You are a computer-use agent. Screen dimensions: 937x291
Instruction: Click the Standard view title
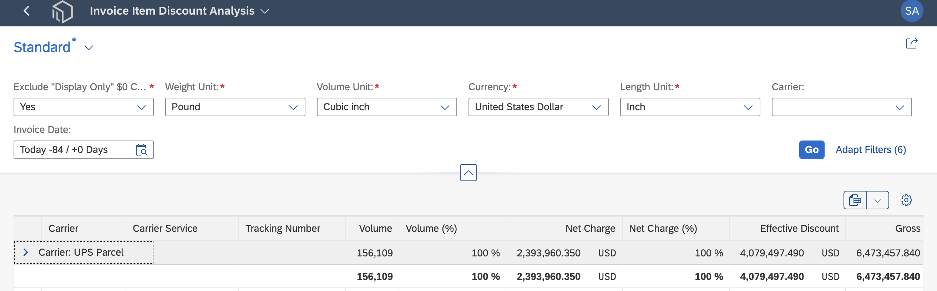(x=42, y=47)
